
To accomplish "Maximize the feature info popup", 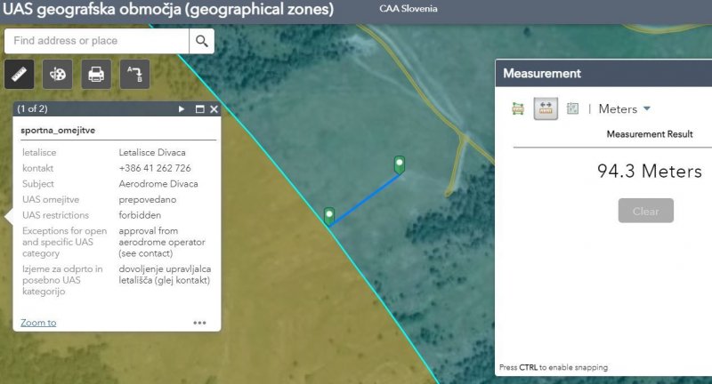I will click(199, 109).
